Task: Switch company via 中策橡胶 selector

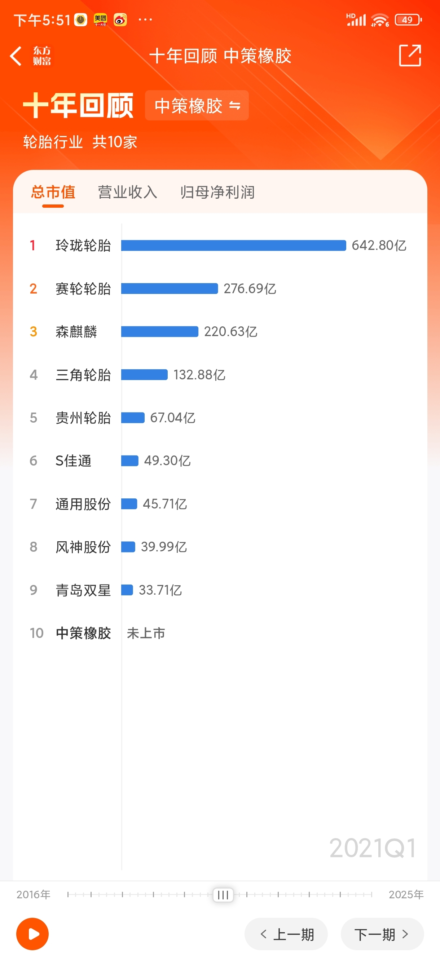Action: click(197, 105)
